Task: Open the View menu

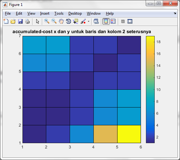Action: point(31,14)
